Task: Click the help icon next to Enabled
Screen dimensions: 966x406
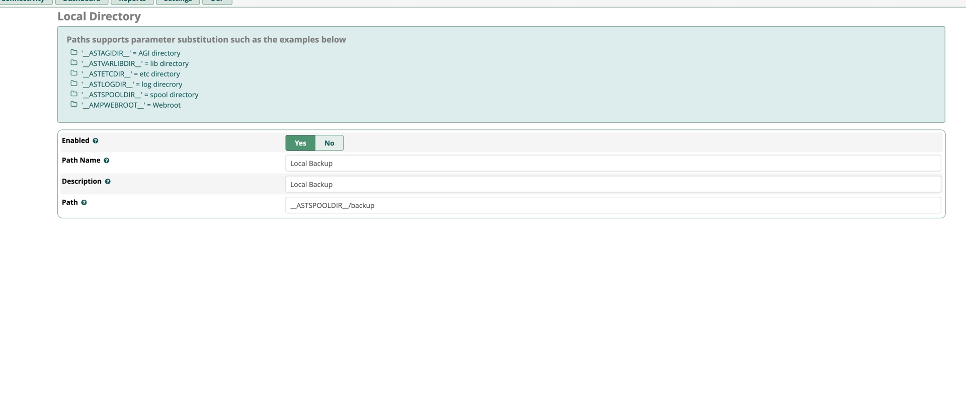Action: [x=95, y=141]
